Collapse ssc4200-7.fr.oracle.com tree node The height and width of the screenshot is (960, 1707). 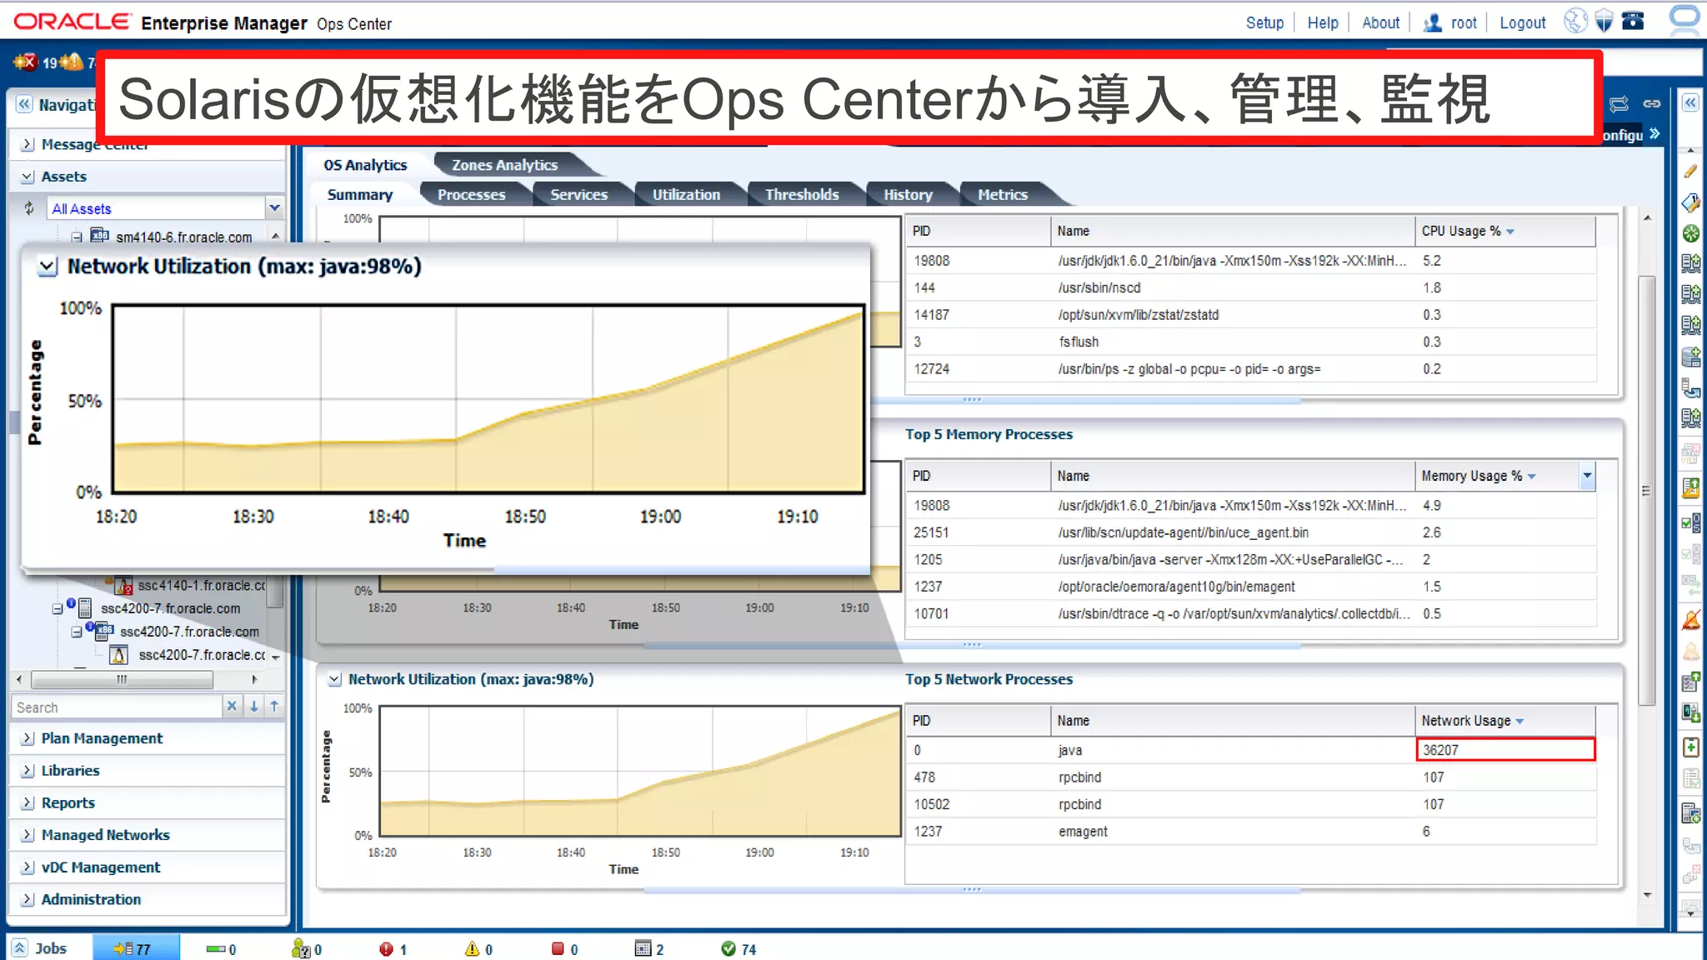pyautogui.click(x=58, y=609)
